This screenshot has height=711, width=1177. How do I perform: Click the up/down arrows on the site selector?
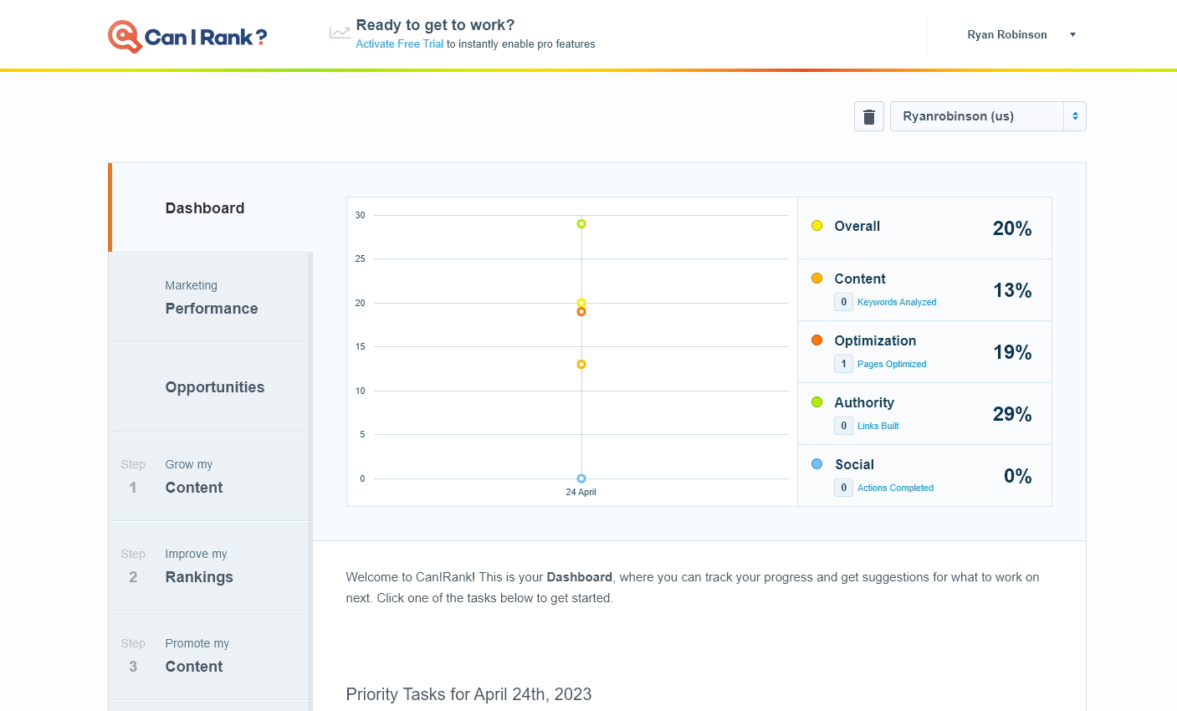point(1075,116)
